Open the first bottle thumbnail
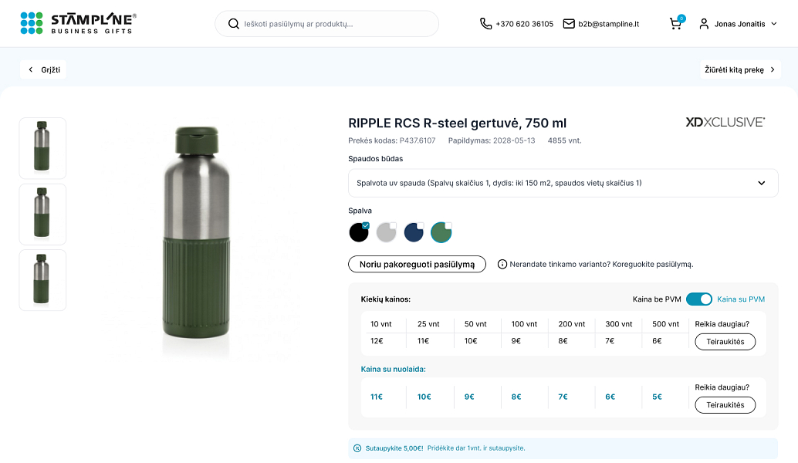 [x=42, y=148]
